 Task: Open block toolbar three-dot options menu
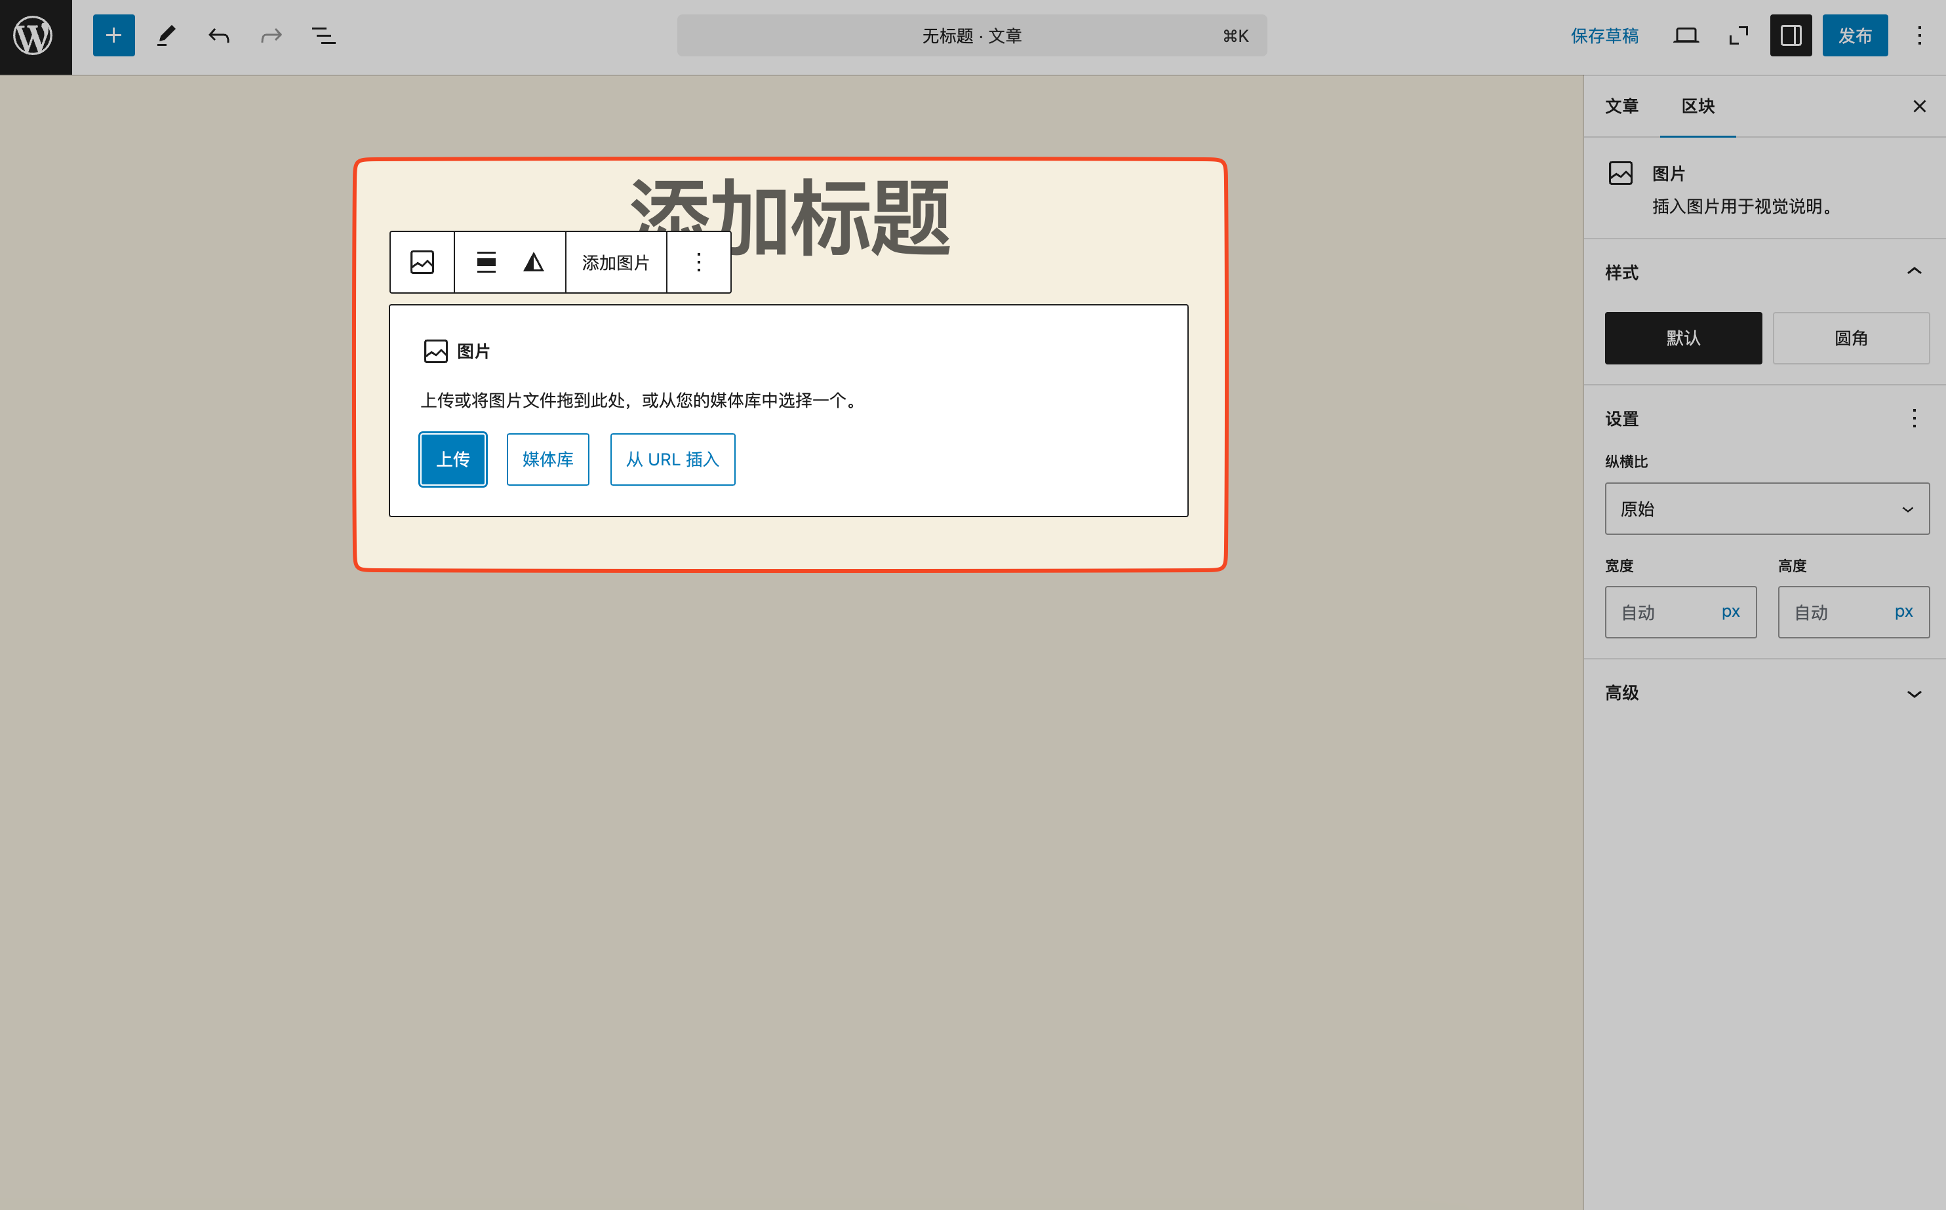tap(698, 262)
